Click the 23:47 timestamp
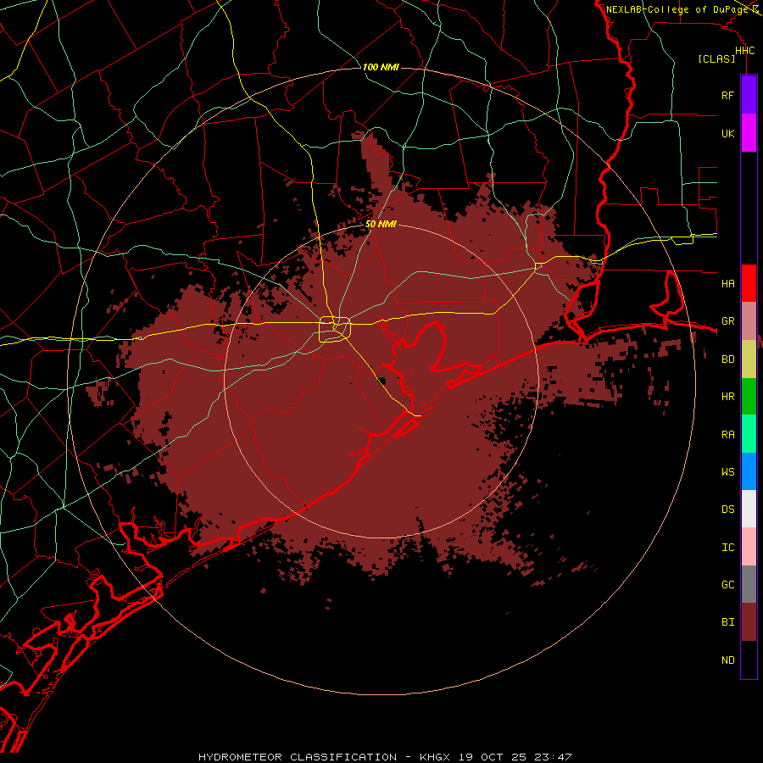The image size is (763, 763). point(553,757)
